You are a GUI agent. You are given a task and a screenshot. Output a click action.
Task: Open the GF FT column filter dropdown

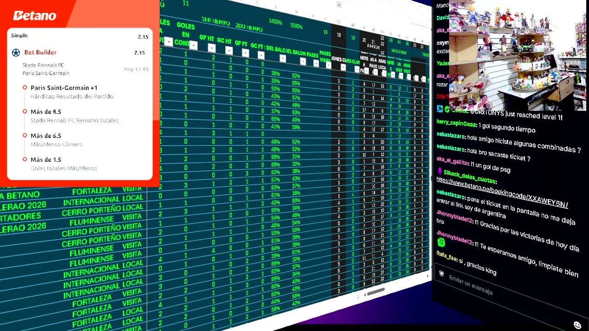[245, 53]
